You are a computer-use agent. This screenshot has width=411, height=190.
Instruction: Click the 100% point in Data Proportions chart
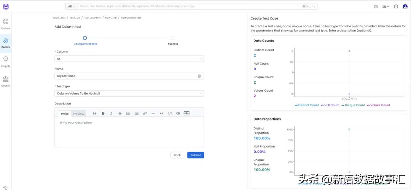[x=349, y=129]
